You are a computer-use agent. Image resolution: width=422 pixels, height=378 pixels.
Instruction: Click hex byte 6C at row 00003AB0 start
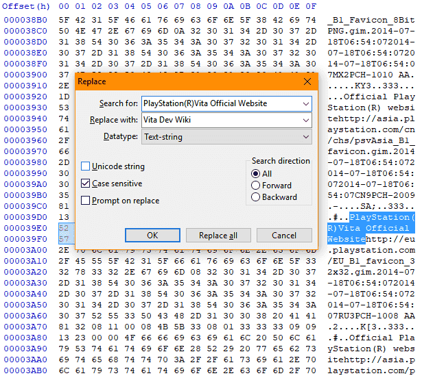(64, 370)
